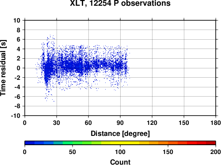Click y-axis tick label '10'
221x165 pixels.
(x=17, y=20)
